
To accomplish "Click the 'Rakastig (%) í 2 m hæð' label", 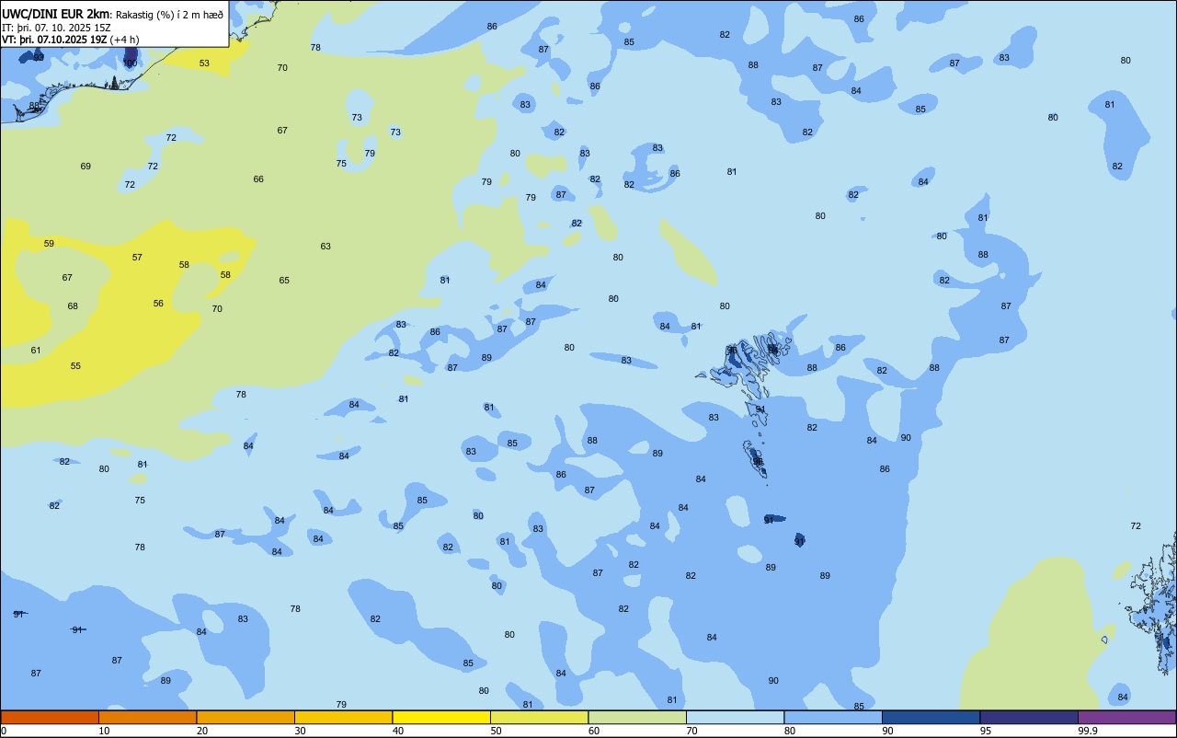I will pyautogui.click(x=169, y=15).
